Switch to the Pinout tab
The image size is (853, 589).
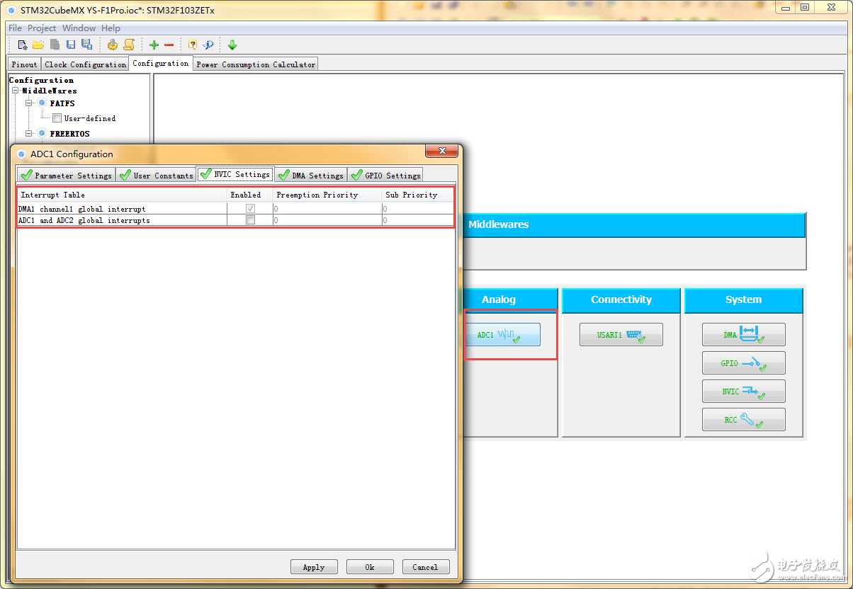point(25,64)
